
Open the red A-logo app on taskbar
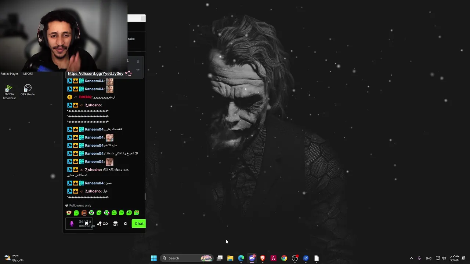coord(273,258)
